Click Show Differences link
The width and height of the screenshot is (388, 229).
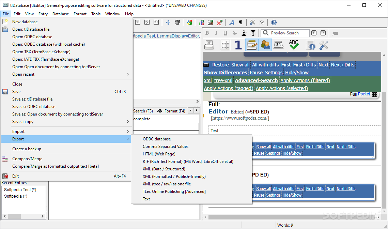pos(226,73)
